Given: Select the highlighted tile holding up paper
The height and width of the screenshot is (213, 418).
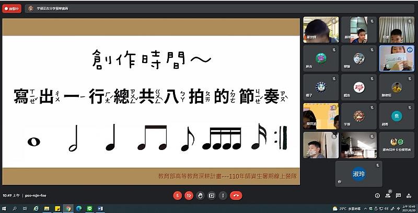Looking at the screenshot, I should (397, 58).
